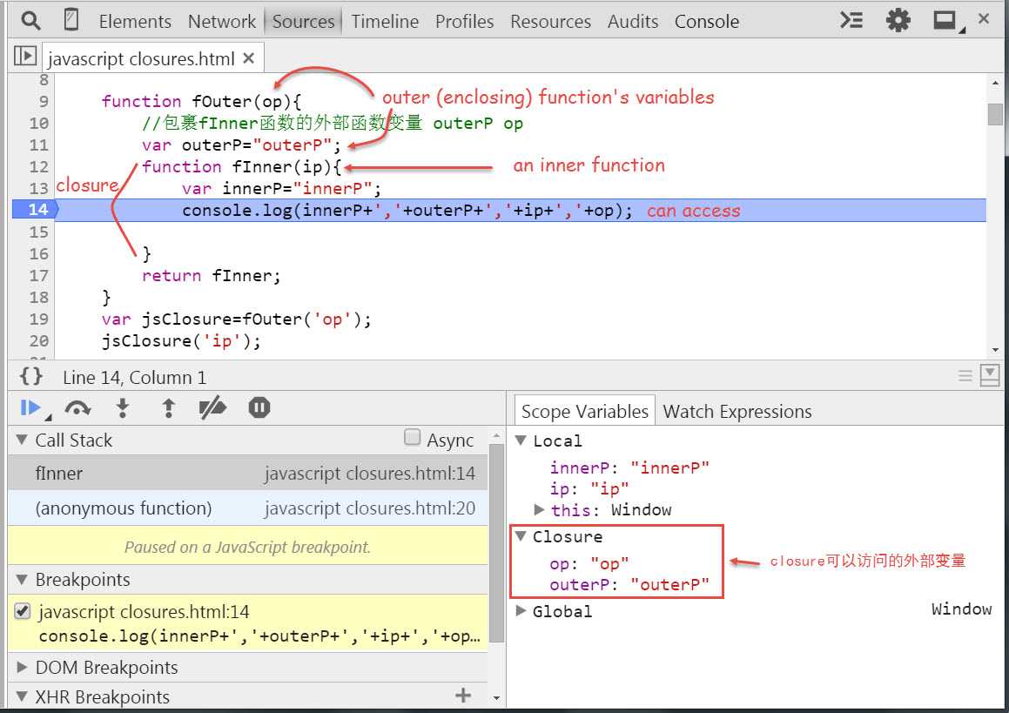Switch to Watch Expressions tab
Screen dimensions: 1009x713
tap(737, 411)
